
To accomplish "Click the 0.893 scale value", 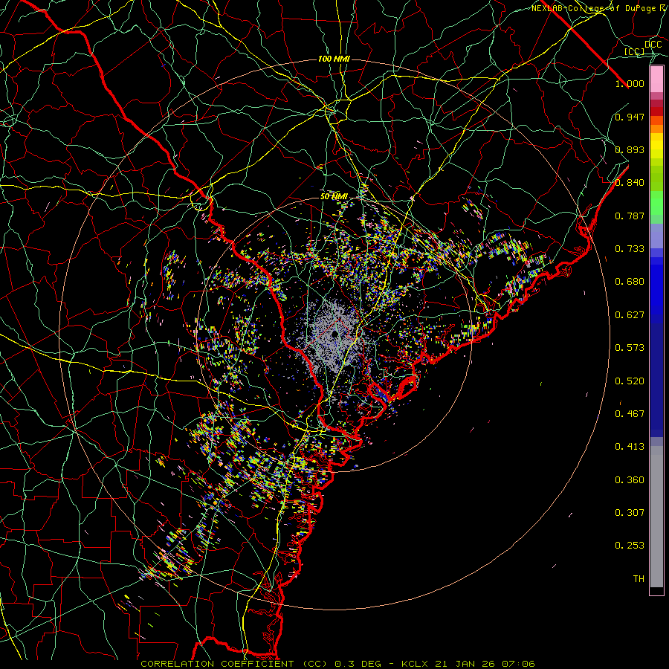I will coord(630,149).
